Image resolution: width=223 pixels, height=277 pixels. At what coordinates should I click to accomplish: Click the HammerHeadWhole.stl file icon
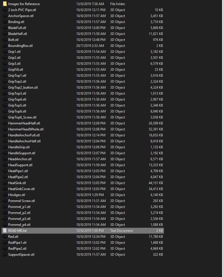point(5,129)
